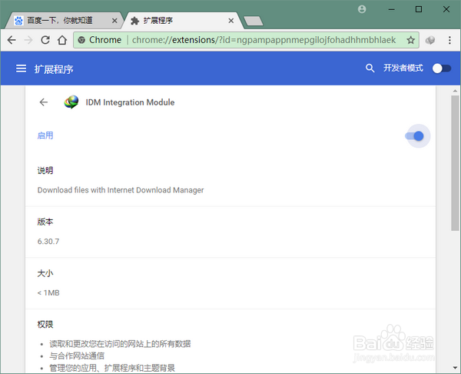Click the IDM Integration Module logo
The width and height of the screenshot is (461, 374).
[x=71, y=102]
